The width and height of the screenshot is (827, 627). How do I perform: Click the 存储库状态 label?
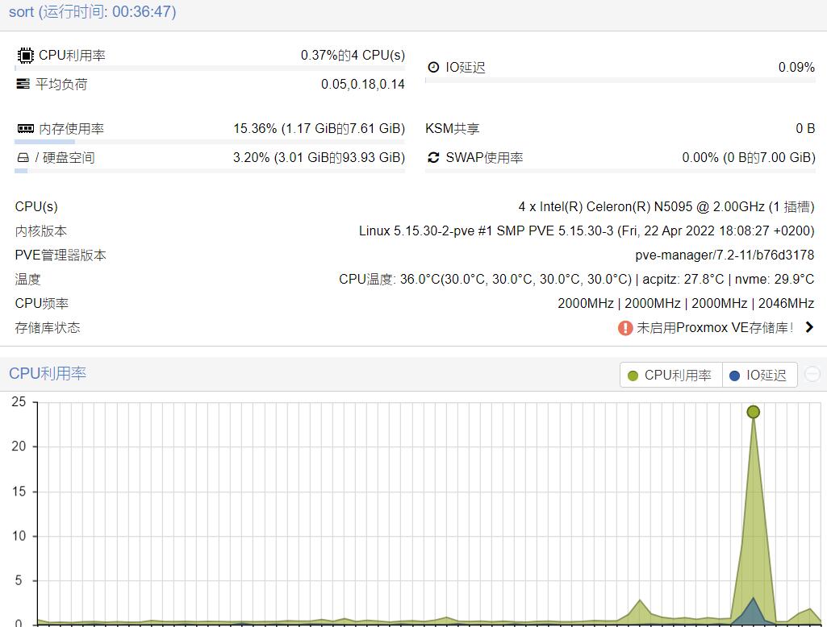pyautogui.click(x=48, y=328)
